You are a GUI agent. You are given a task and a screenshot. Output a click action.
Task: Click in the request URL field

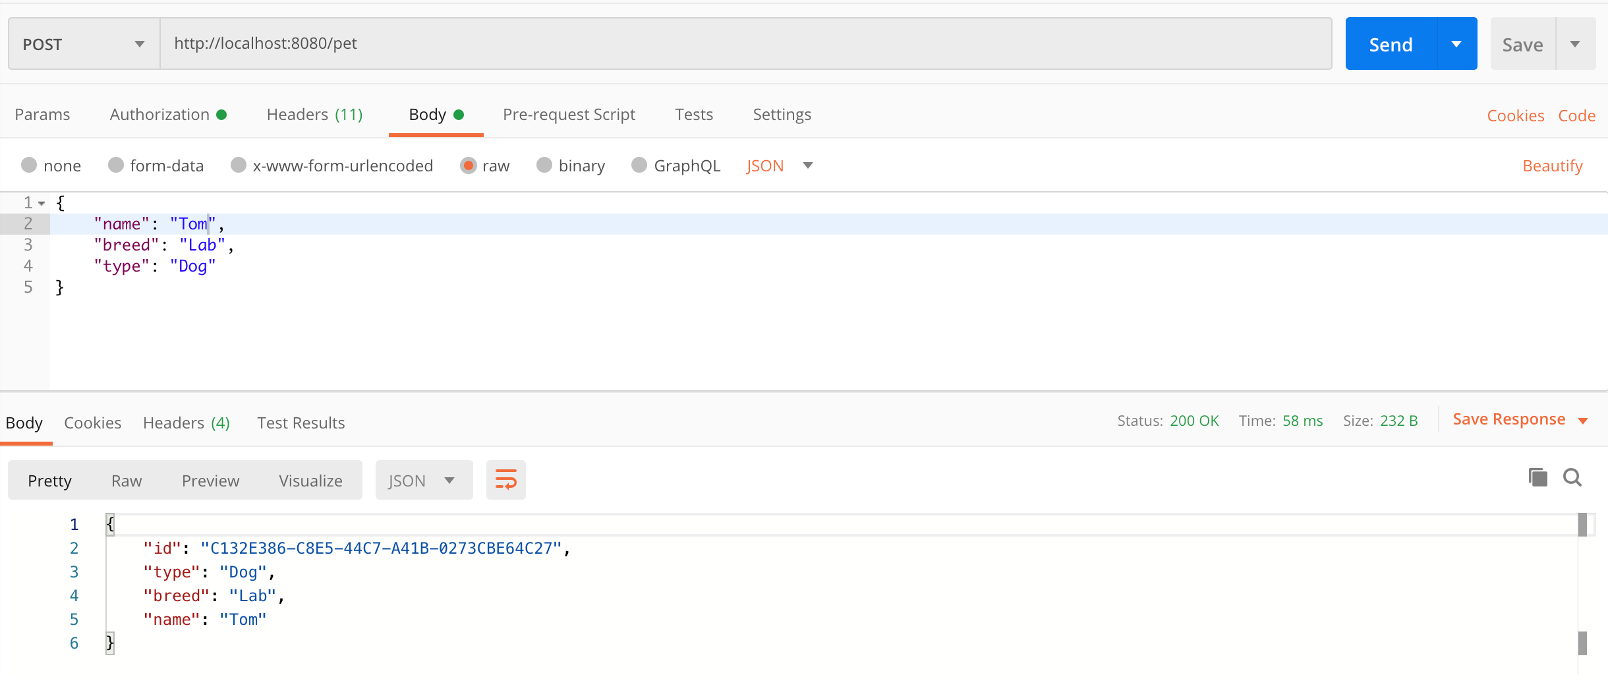click(461, 44)
